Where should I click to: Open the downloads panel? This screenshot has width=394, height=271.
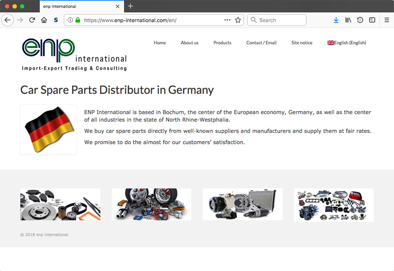coord(336,20)
